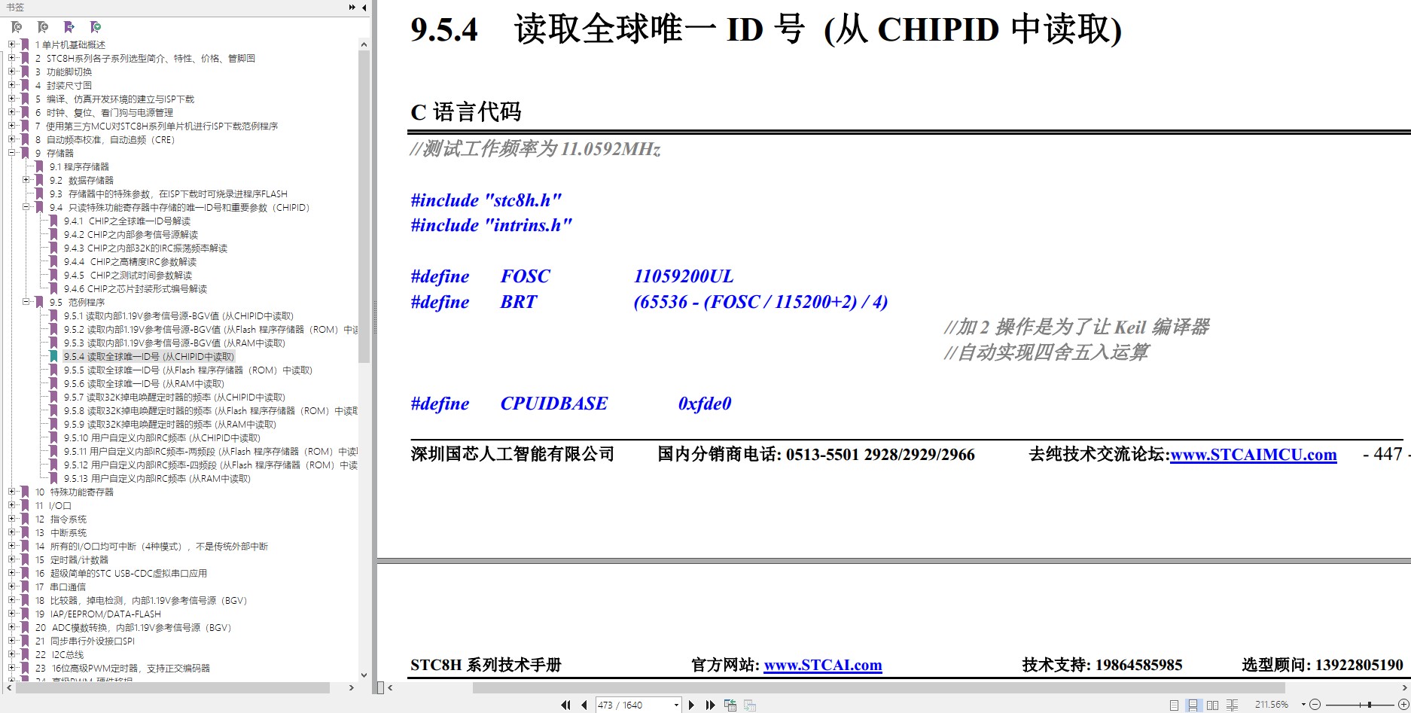Click the document scroll-right arrow
The width and height of the screenshot is (1411, 713).
point(1405,687)
